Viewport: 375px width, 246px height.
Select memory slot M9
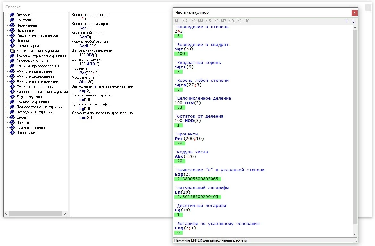239,21
